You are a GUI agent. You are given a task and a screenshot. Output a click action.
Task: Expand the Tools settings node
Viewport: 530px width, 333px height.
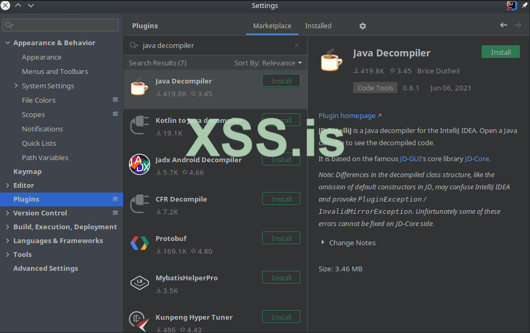pyautogui.click(x=7, y=254)
